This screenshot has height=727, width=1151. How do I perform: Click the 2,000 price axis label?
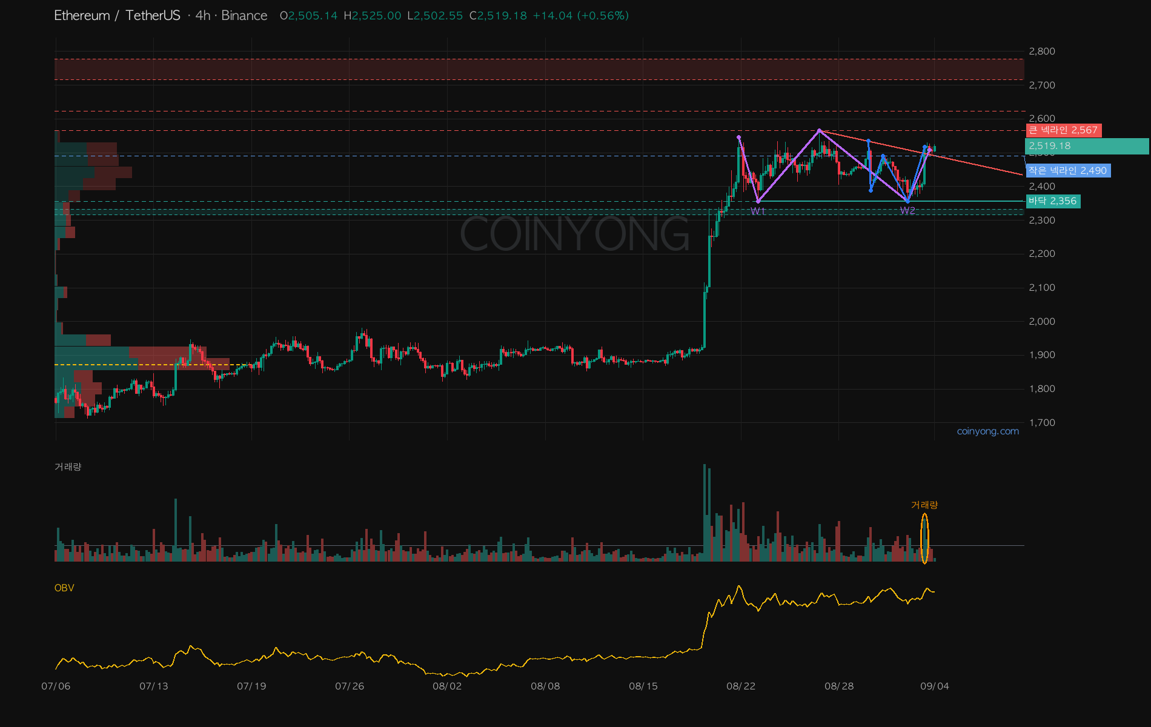click(1042, 322)
